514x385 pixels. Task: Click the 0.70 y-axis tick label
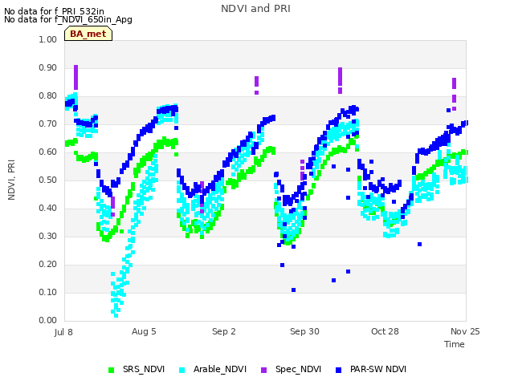48,124
